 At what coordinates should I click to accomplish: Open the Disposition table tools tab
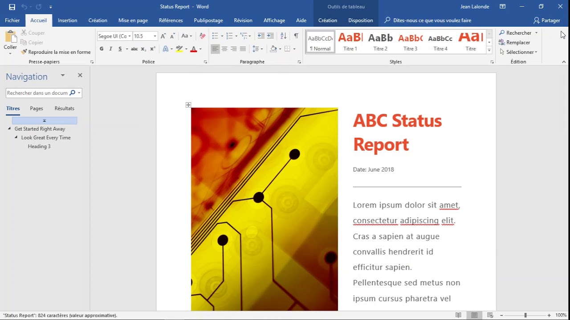[361, 20]
